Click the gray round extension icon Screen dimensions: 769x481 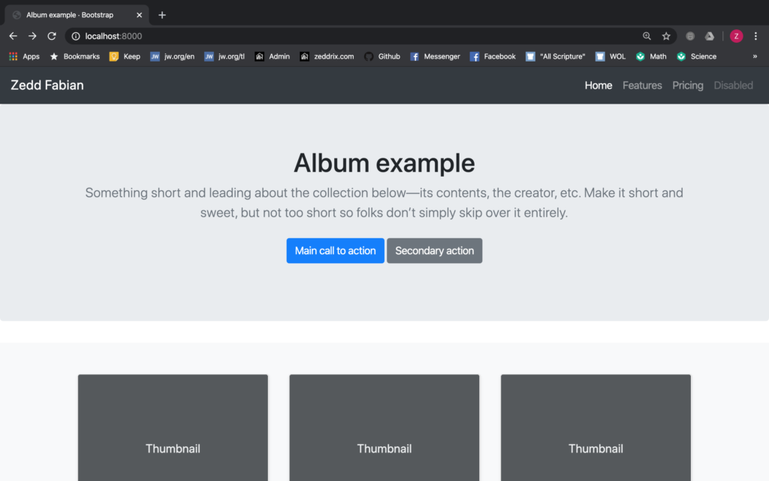point(690,36)
